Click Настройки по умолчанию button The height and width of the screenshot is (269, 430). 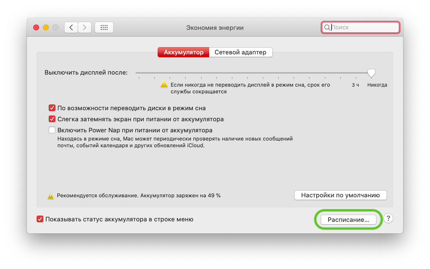tap(340, 195)
